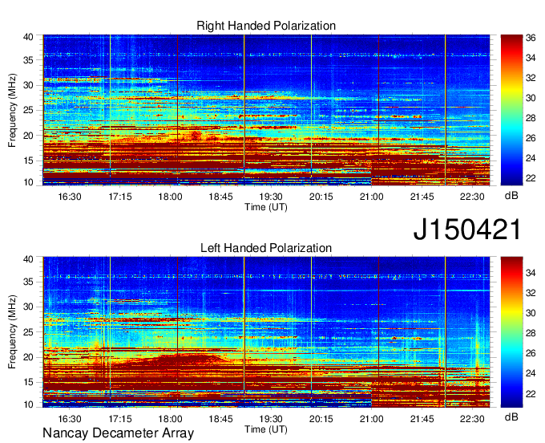Click the 22:30 time tick of the Left Handed plot
Viewport: 545px width, 443px height.
tap(472, 419)
